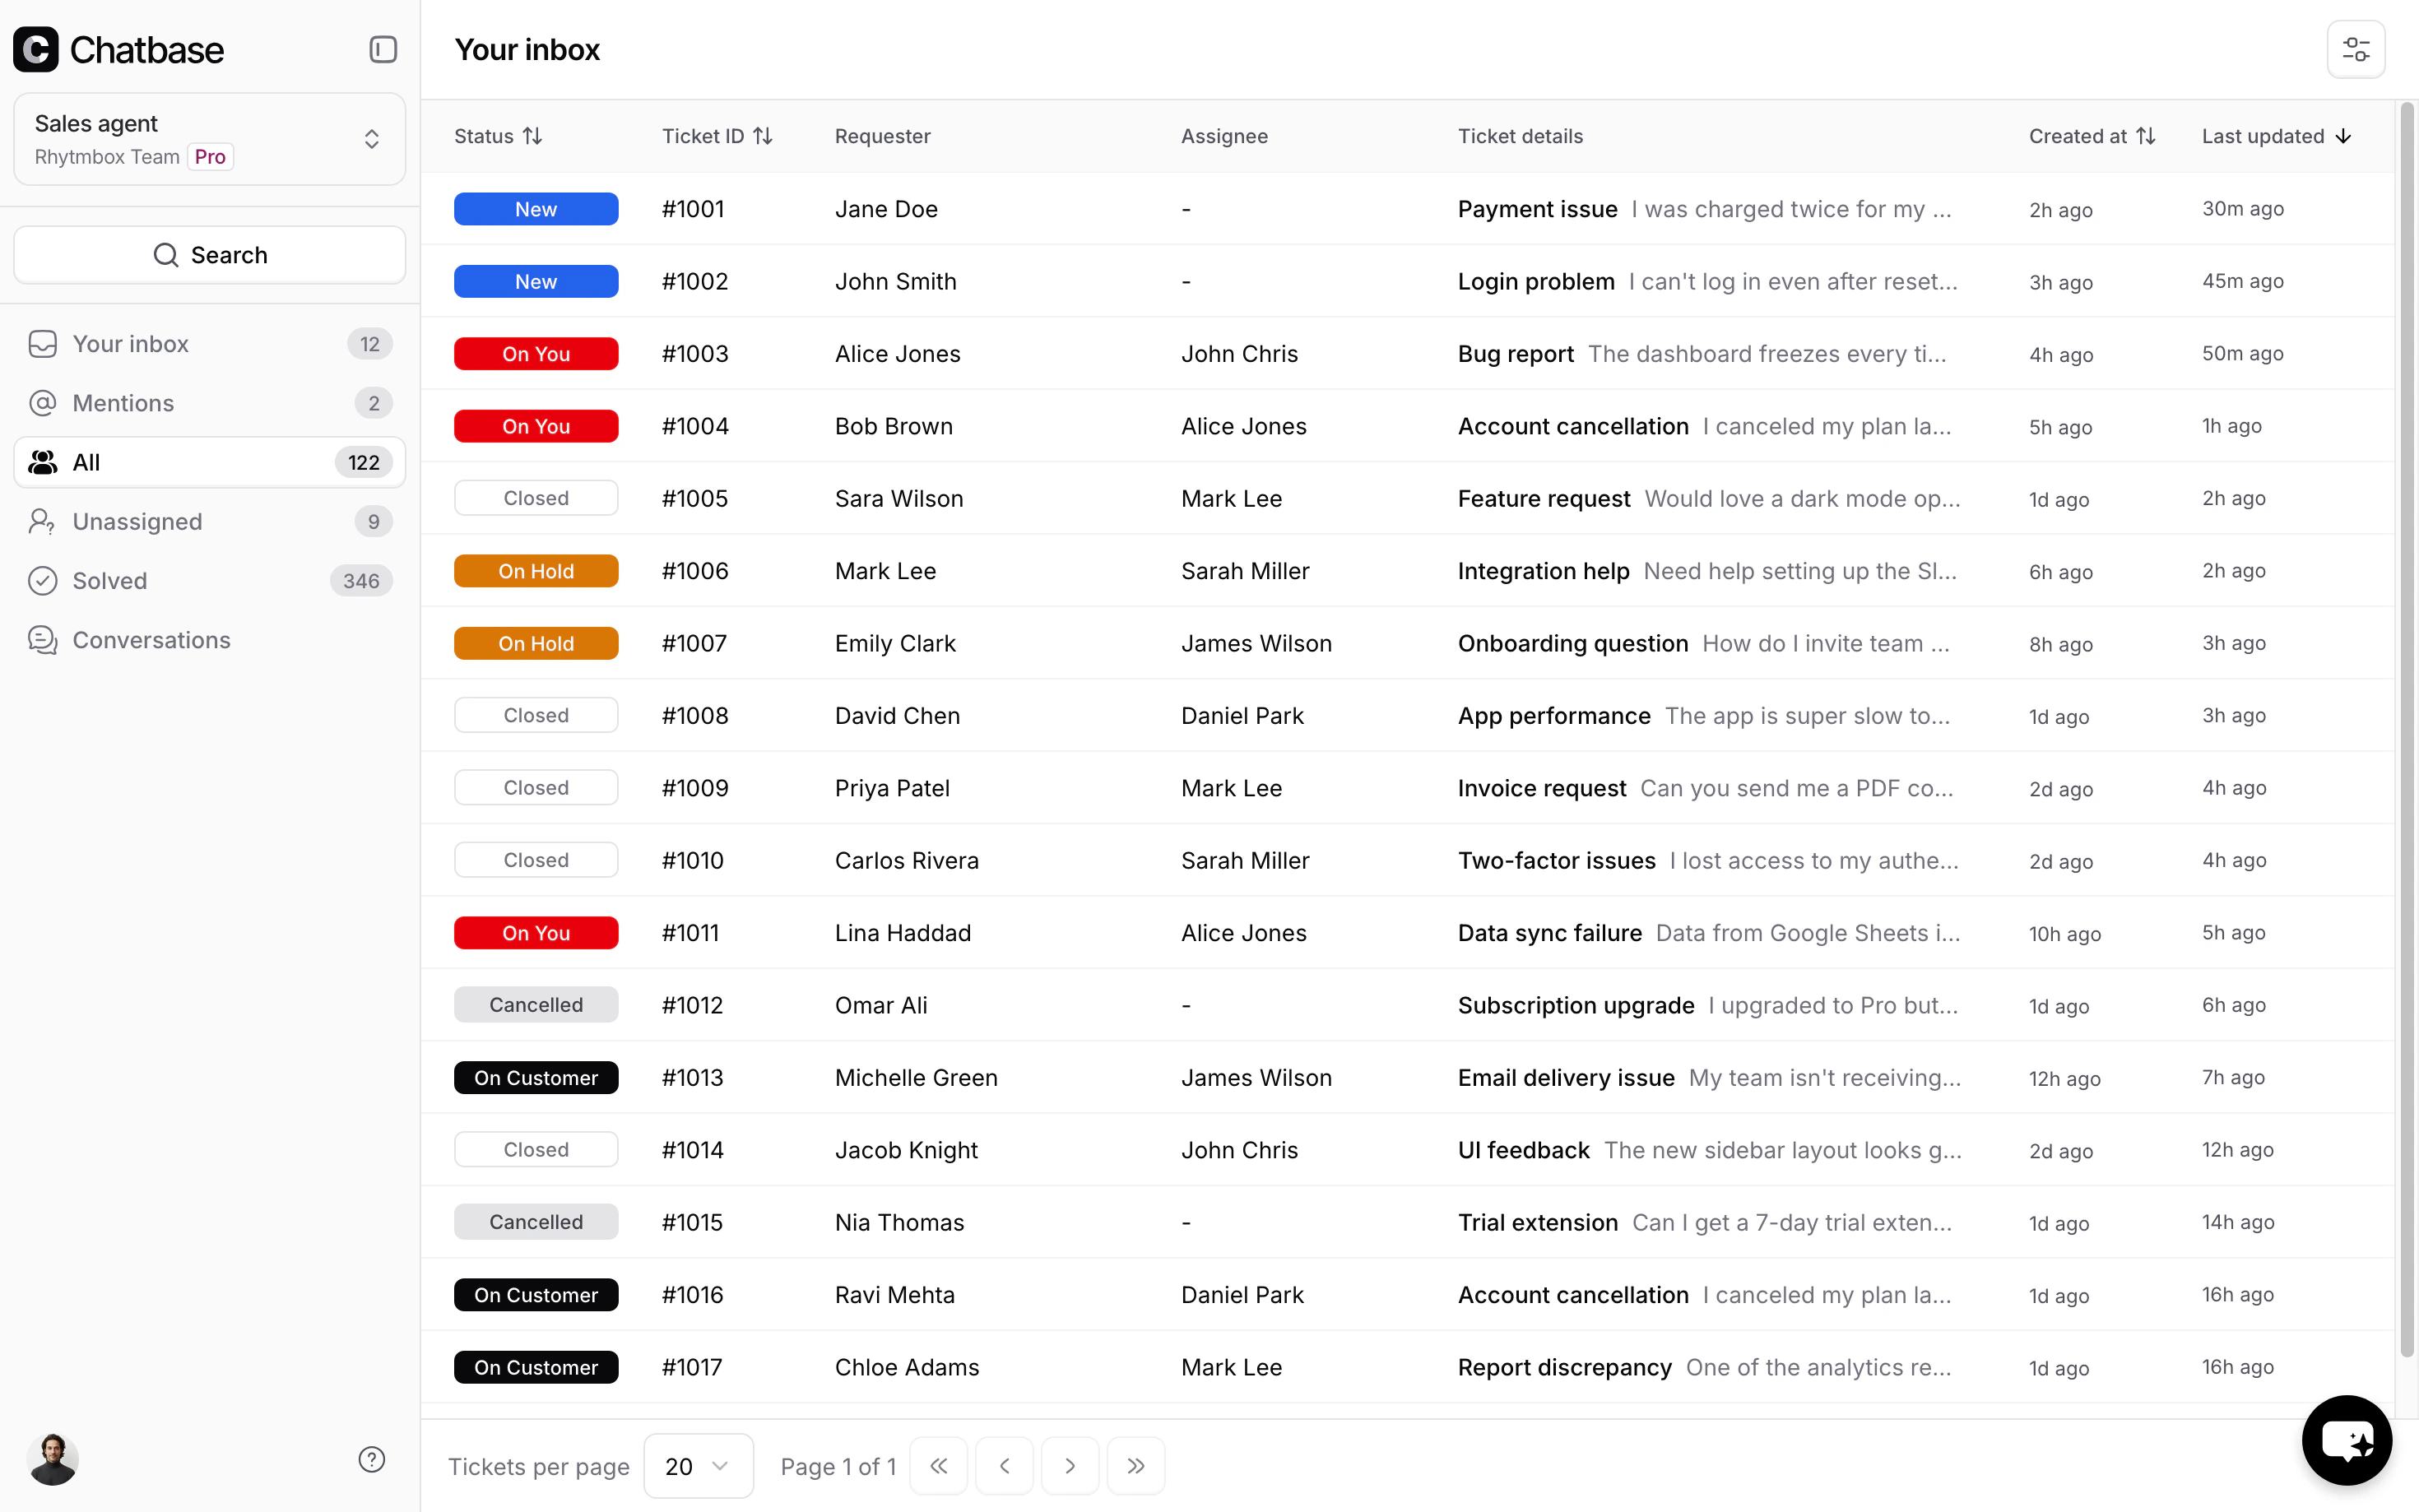Click the help question mark icon
2419x1512 pixels.
[371, 1459]
